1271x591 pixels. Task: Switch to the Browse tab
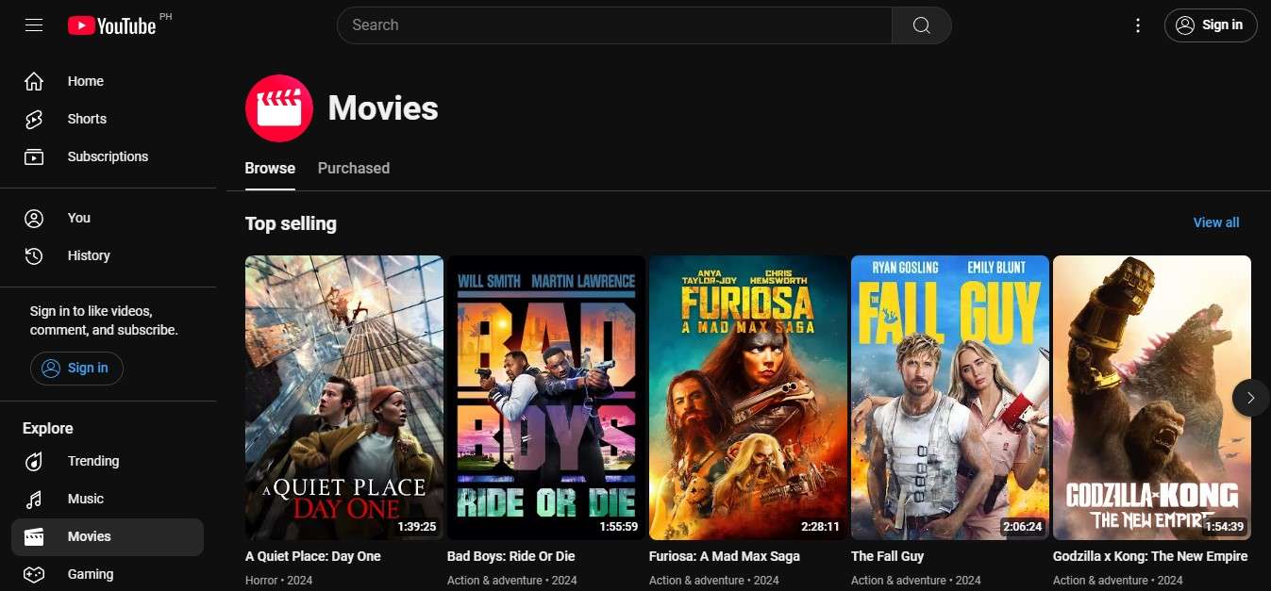270,168
